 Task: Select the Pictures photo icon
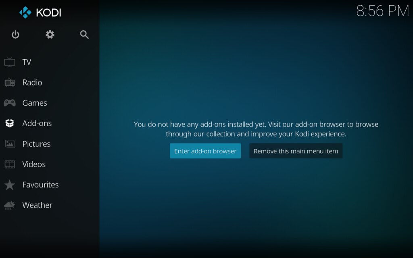pyautogui.click(x=10, y=144)
